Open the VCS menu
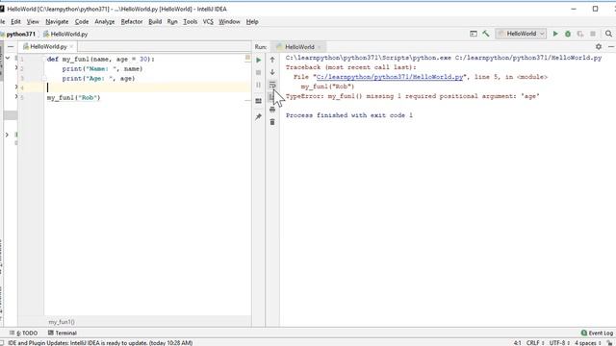 208,21
